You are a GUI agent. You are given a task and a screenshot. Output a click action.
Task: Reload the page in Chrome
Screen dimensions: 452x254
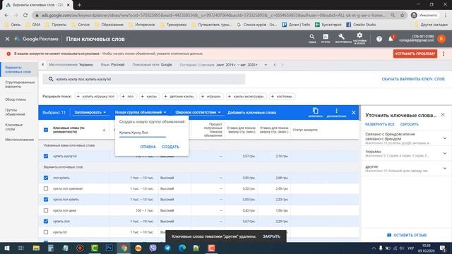[25, 15]
